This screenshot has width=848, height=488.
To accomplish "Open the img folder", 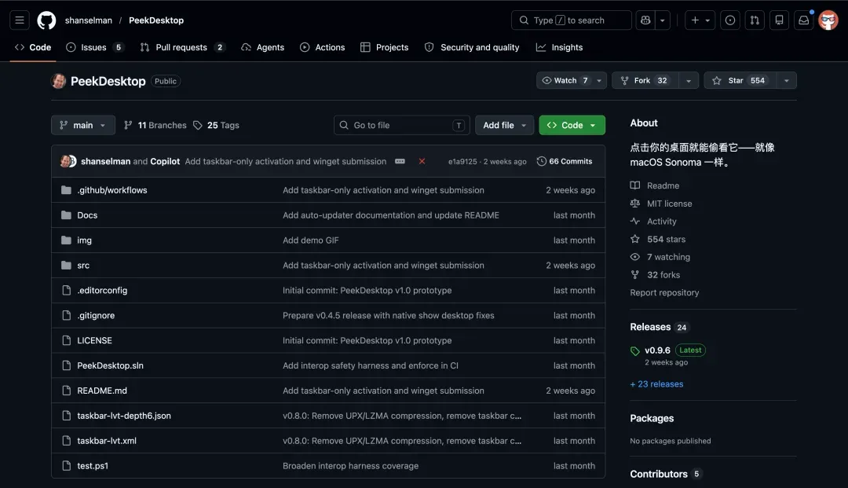I will pos(84,240).
